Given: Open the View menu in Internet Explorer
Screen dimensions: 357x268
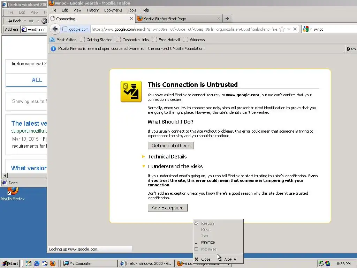Looking at the screenshot, I should (x=35, y=12).
